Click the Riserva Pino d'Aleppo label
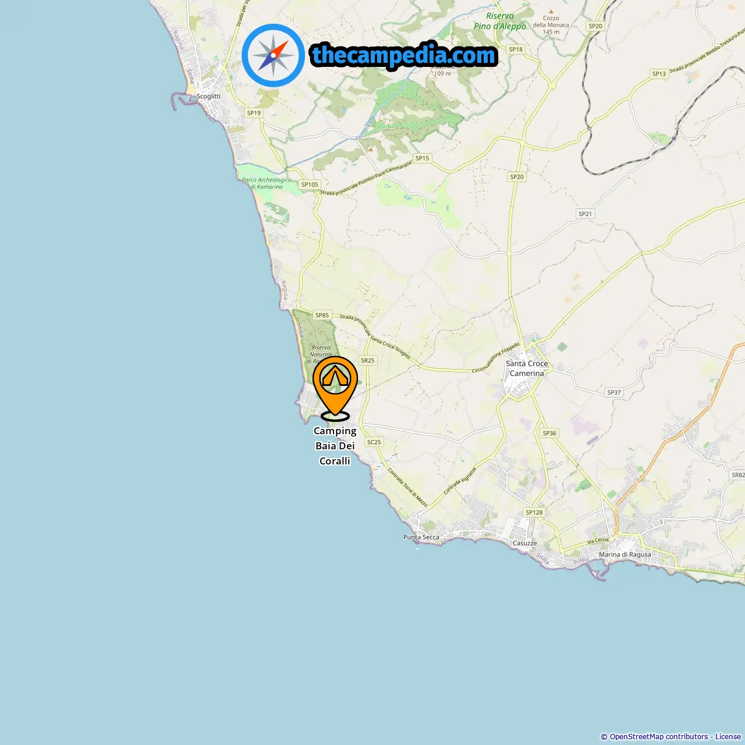The image size is (745, 745). pyautogui.click(x=500, y=21)
